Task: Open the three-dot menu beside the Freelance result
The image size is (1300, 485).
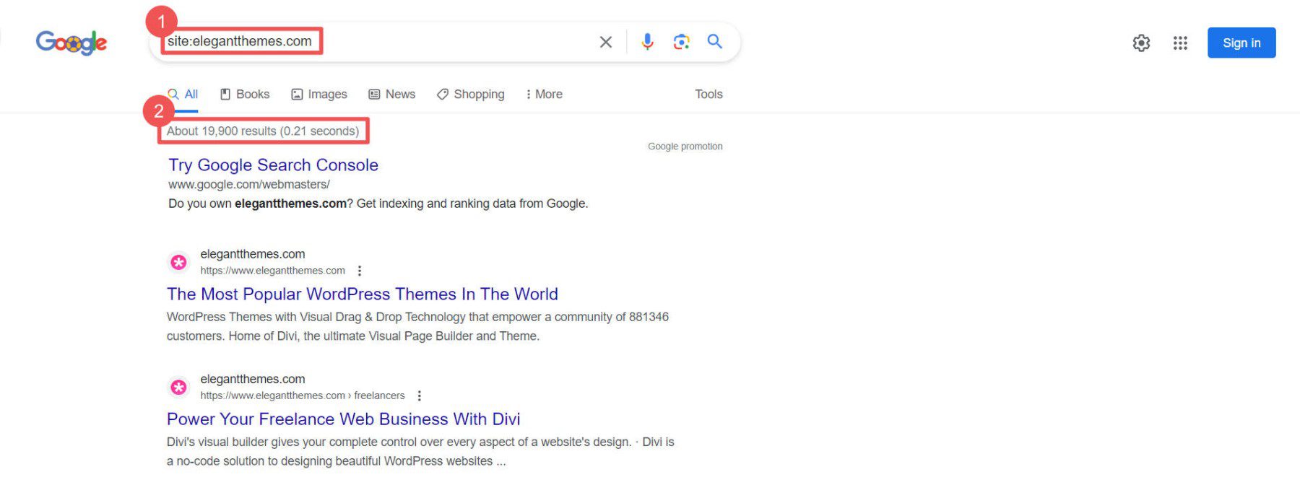Action: pos(419,395)
